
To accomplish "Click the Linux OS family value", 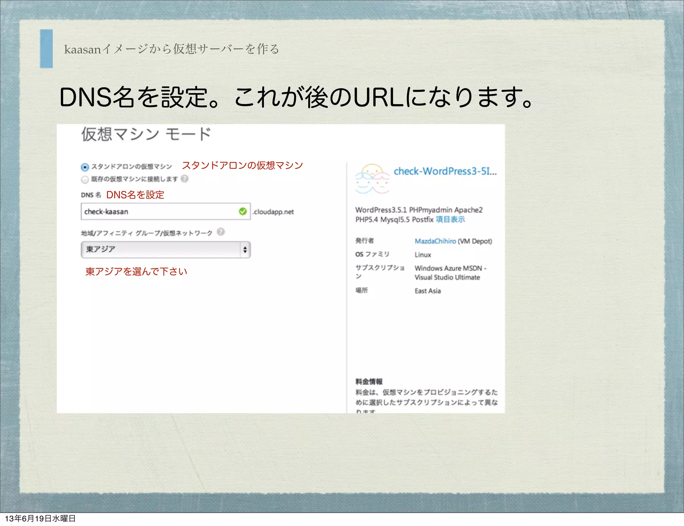I will pos(423,255).
